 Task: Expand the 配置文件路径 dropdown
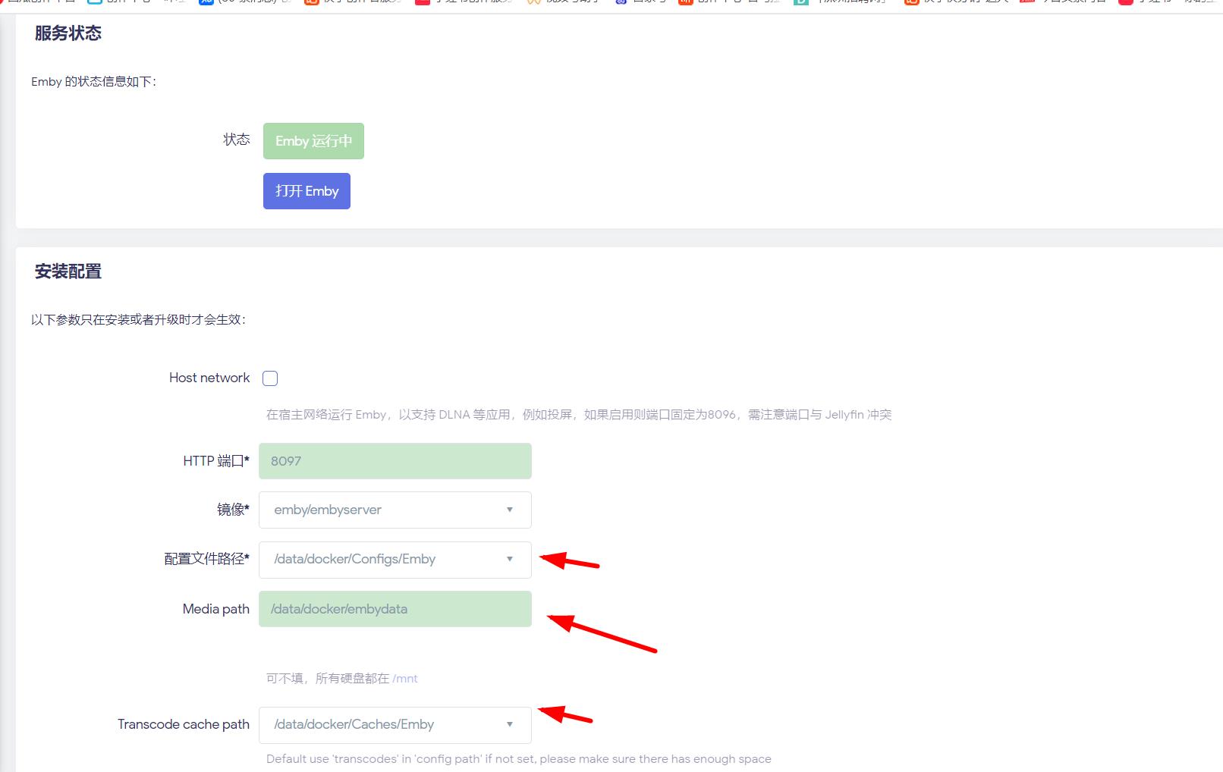[x=395, y=560]
